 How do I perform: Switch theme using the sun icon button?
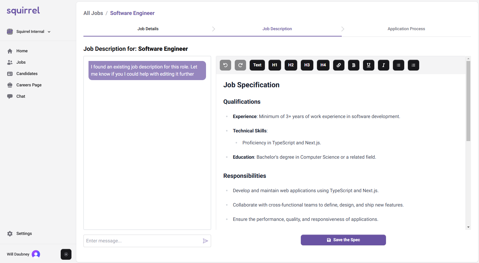coord(66,254)
